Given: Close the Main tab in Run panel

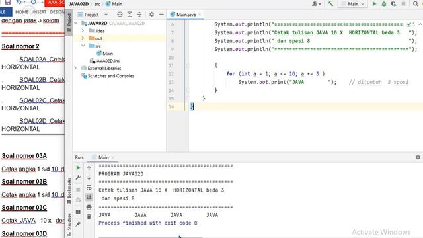Looking at the screenshot, I should point(113,157).
